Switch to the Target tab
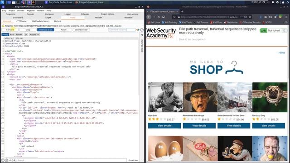 point(48,18)
